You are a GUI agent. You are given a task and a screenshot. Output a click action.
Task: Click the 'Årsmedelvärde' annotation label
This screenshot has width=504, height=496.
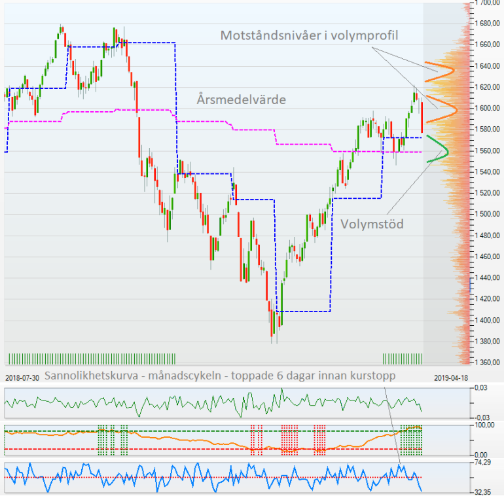(242, 99)
